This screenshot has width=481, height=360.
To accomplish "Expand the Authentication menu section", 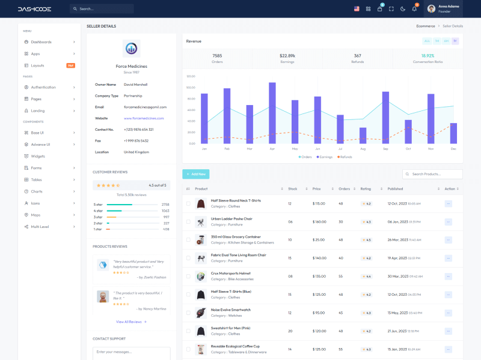I will (49, 87).
